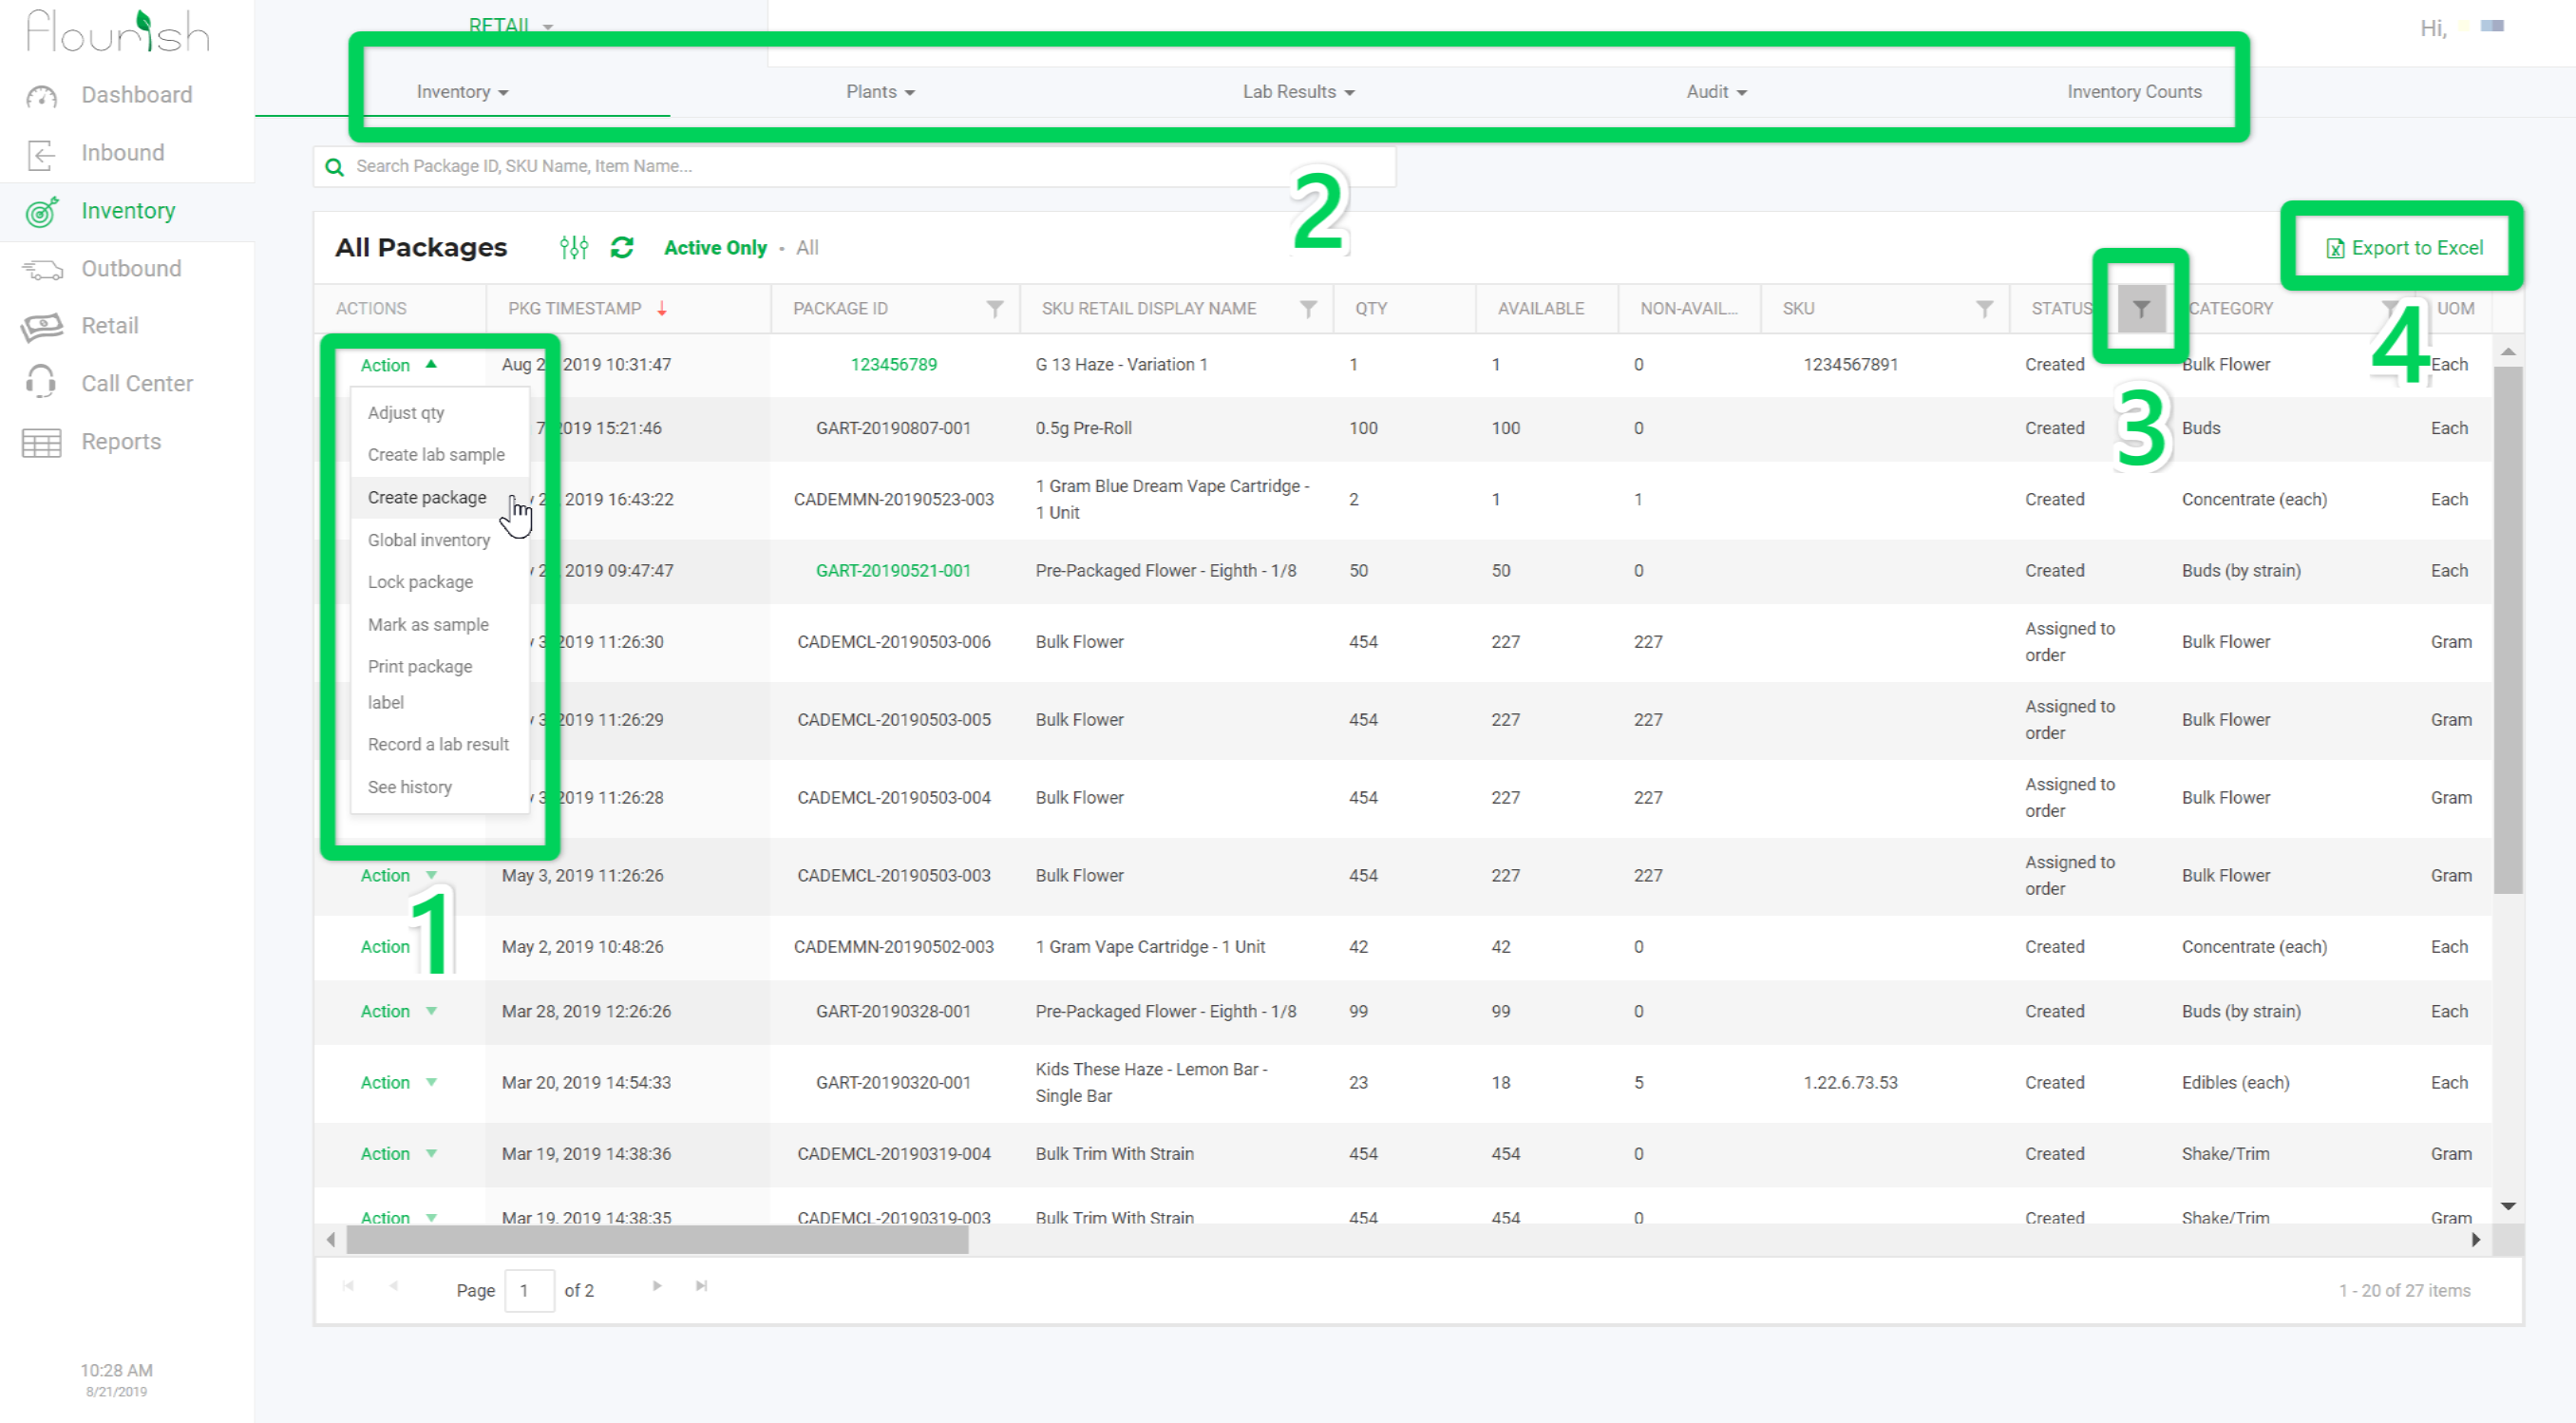Click the Export to Excel button
Screen dimensions: 2576x1423
pyautogui.click(x=2403, y=247)
